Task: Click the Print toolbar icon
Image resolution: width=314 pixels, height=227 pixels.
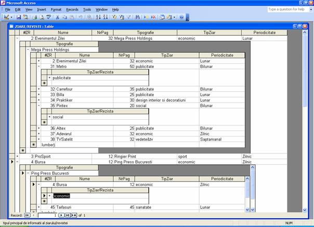Action: 35,17
